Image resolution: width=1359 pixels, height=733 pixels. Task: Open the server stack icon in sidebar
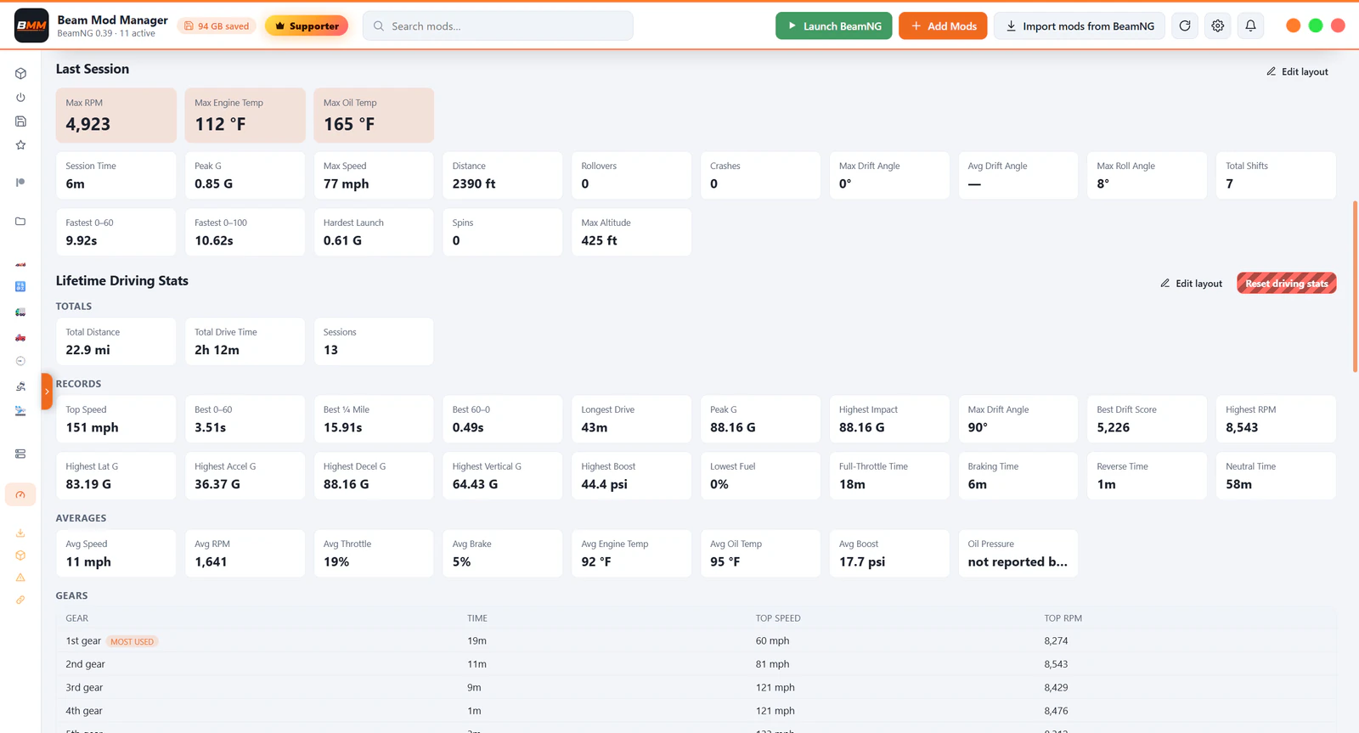(x=20, y=454)
